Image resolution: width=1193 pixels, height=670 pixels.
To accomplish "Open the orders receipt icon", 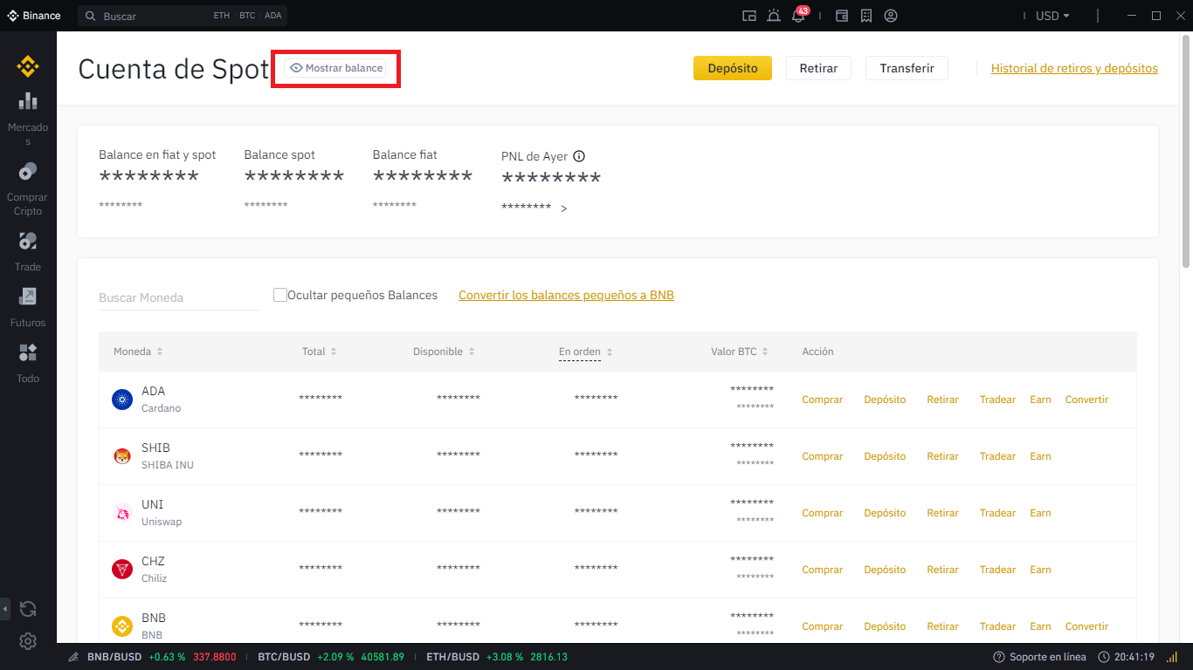I will click(x=866, y=16).
